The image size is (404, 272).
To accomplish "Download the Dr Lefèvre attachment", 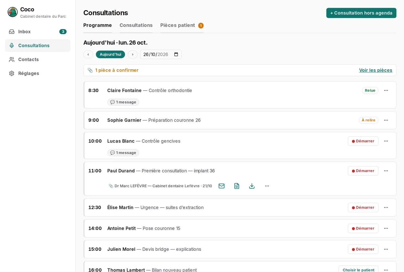I will tap(252, 186).
